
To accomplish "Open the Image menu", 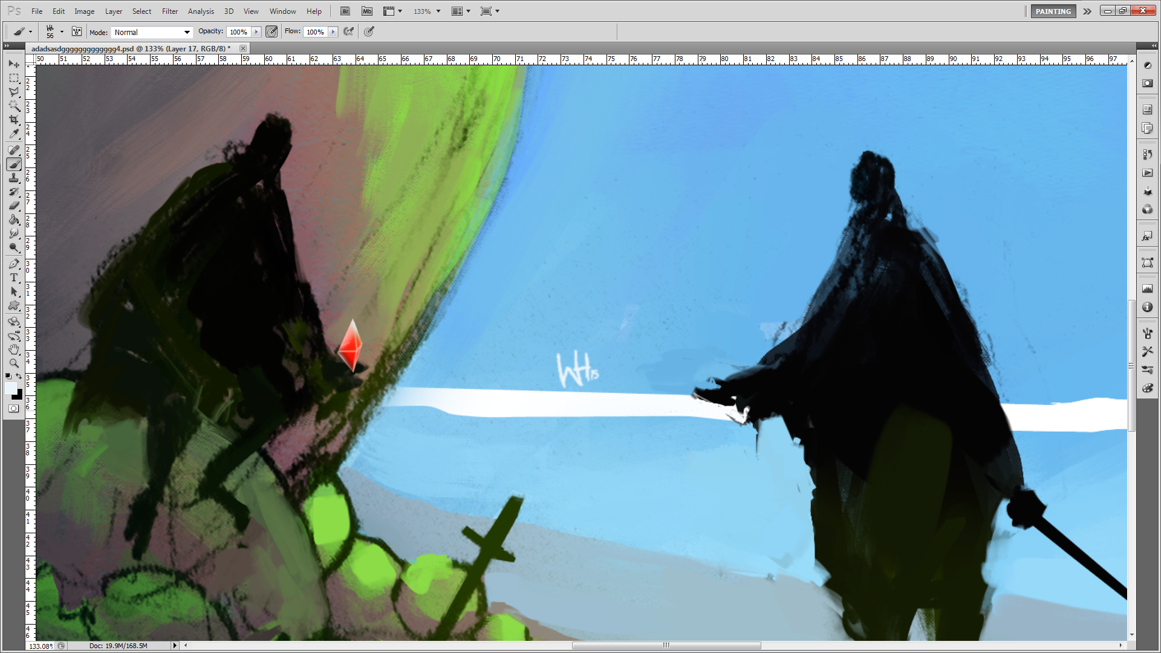I will click(85, 11).
